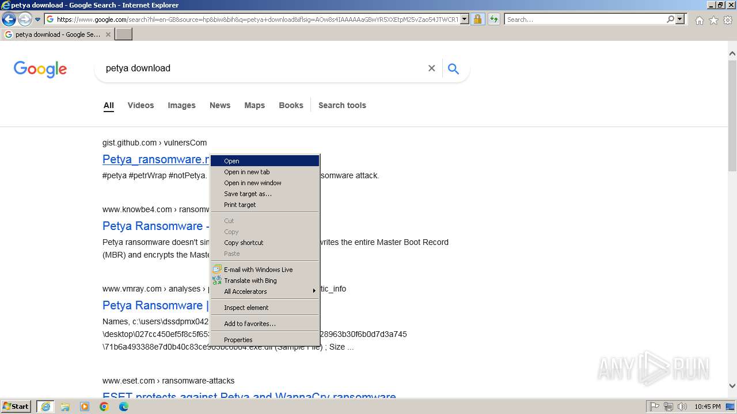Choose Add to favorites...
The width and height of the screenshot is (737, 414).
(265, 324)
